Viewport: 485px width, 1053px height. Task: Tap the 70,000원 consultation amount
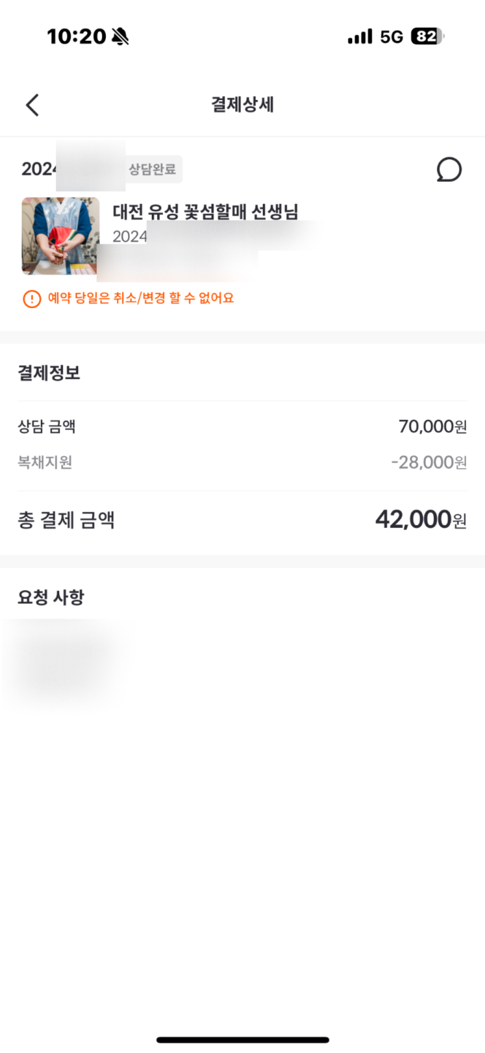(432, 426)
